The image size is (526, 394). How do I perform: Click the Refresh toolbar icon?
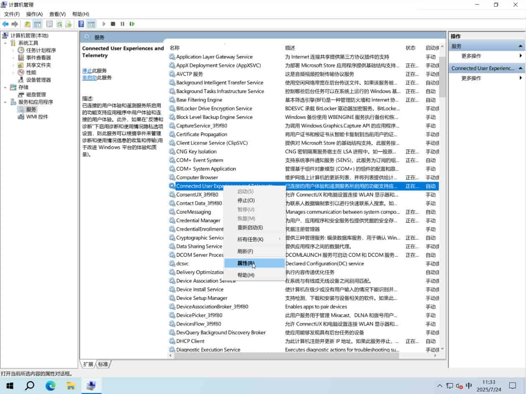59,24
